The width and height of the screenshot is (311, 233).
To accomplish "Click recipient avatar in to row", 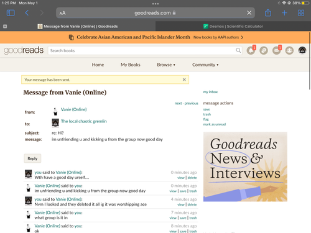I will (55, 123).
